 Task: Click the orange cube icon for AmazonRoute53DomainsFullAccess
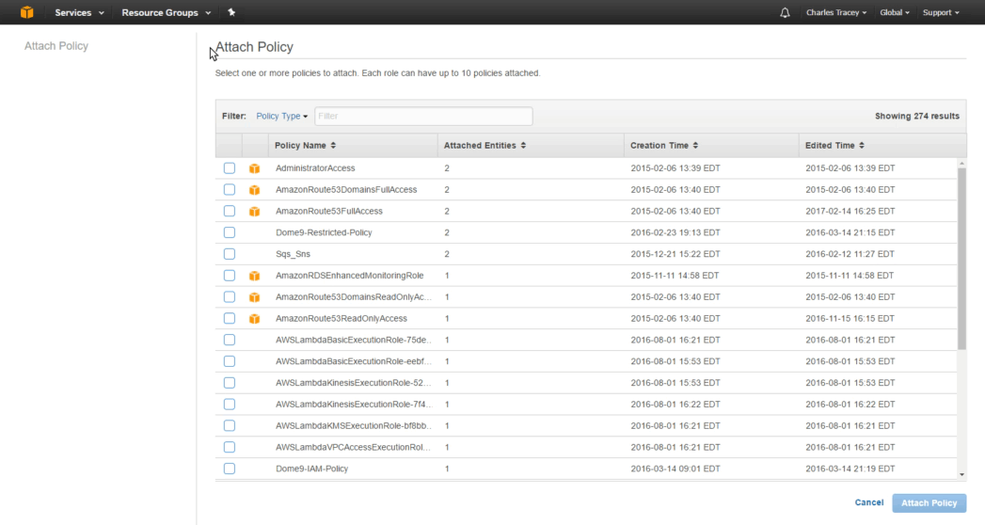pos(254,190)
